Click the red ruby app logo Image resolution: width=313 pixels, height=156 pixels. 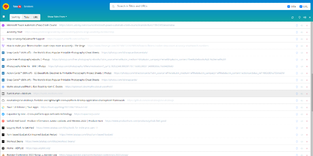coord(6,7)
